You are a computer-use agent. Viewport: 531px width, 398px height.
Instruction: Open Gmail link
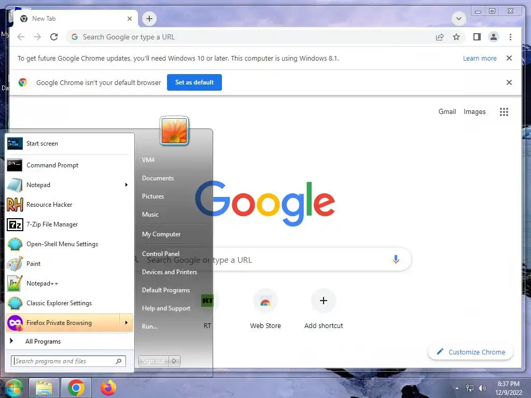tap(447, 112)
